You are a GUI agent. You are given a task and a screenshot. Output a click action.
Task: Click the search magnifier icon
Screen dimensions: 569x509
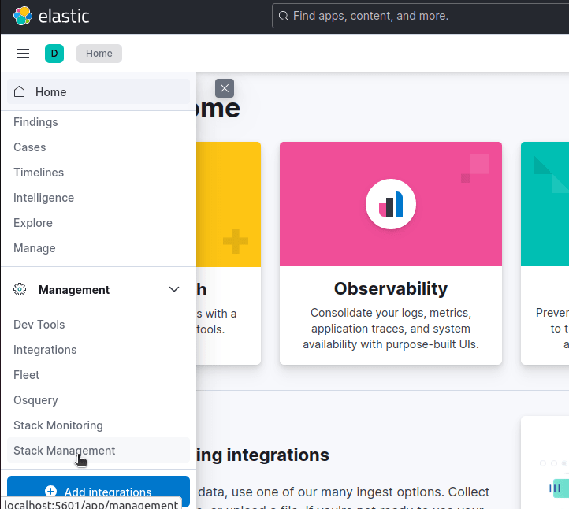point(284,16)
